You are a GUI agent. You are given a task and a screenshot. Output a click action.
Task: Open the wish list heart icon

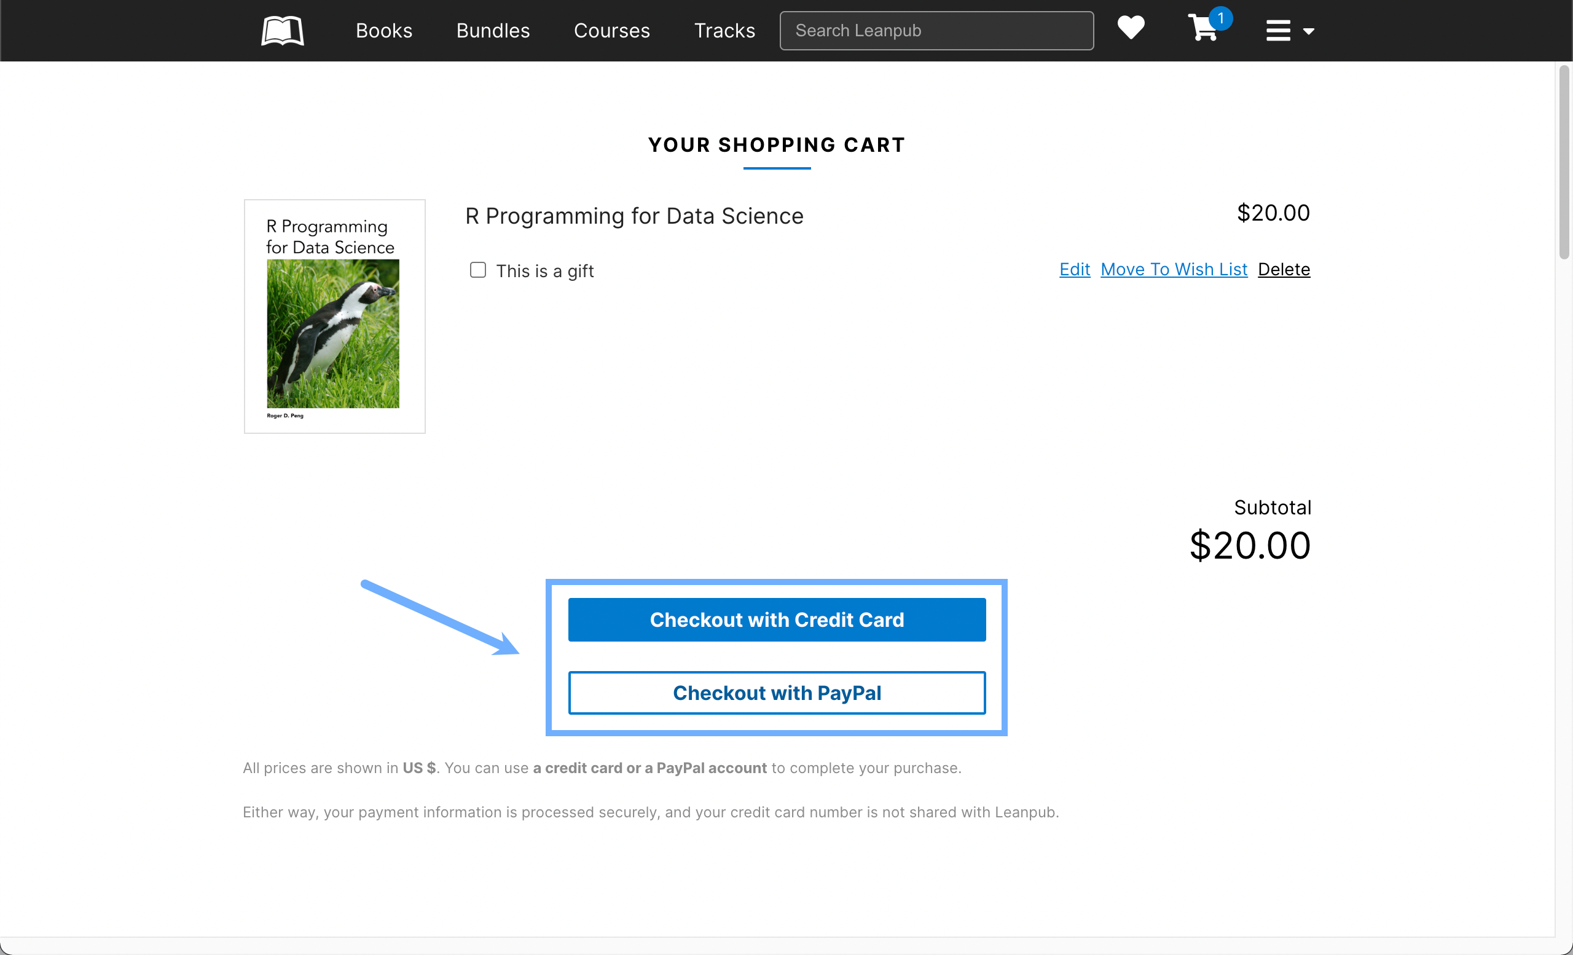(x=1131, y=28)
